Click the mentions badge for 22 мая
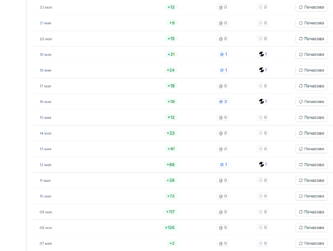 [x=222, y=8]
